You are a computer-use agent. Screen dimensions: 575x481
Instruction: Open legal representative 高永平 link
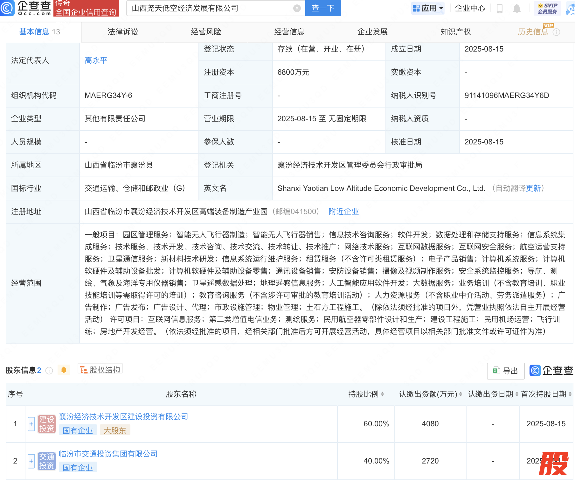(x=96, y=60)
